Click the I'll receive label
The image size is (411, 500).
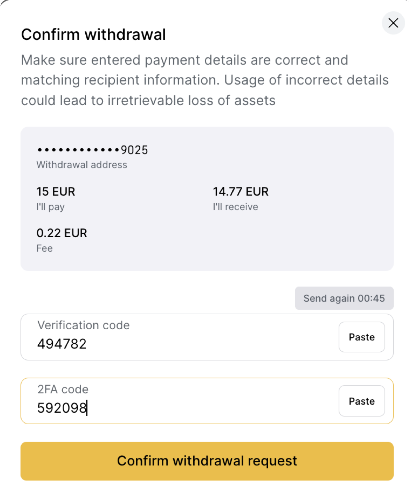[x=236, y=207]
